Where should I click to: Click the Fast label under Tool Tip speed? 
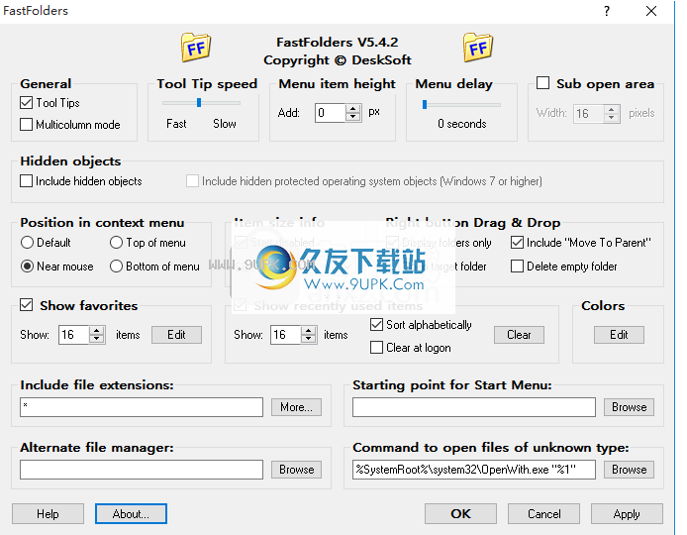tap(176, 124)
